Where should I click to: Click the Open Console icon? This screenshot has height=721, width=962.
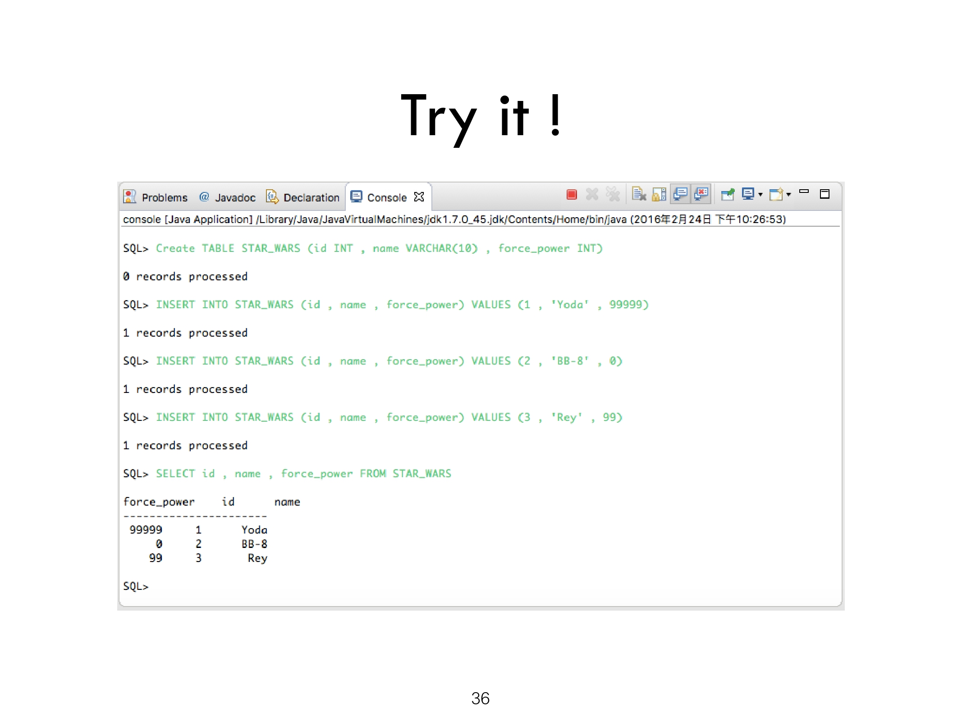coord(776,195)
